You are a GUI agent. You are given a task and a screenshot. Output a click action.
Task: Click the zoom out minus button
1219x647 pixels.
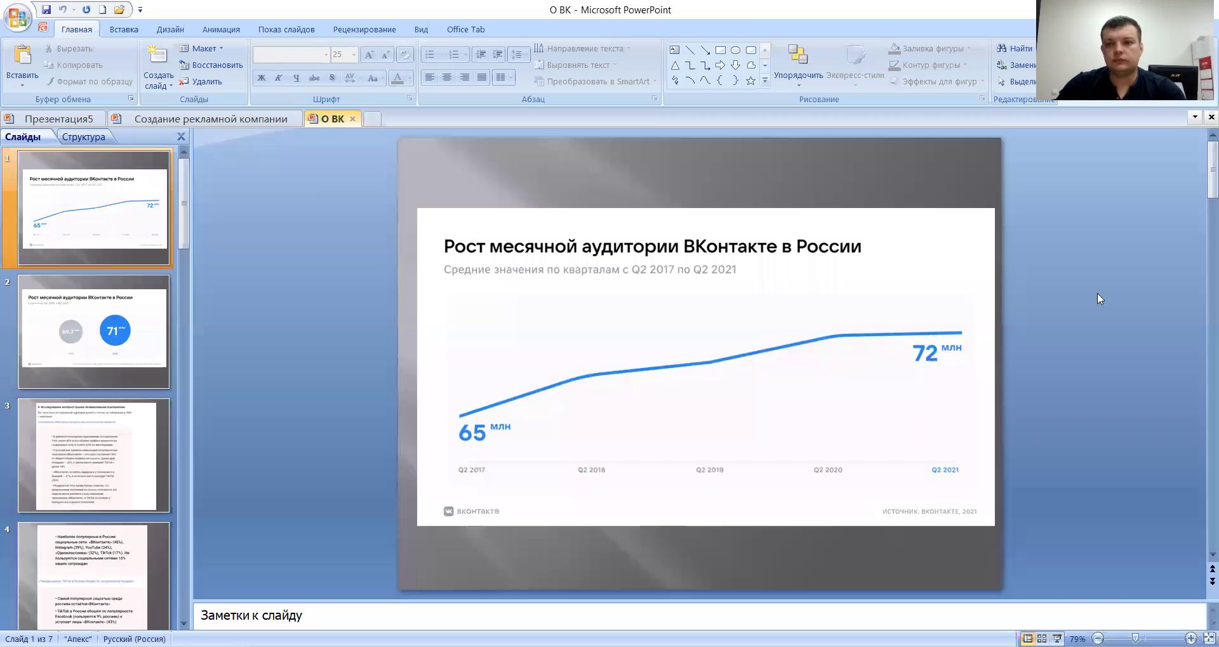[1098, 639]
